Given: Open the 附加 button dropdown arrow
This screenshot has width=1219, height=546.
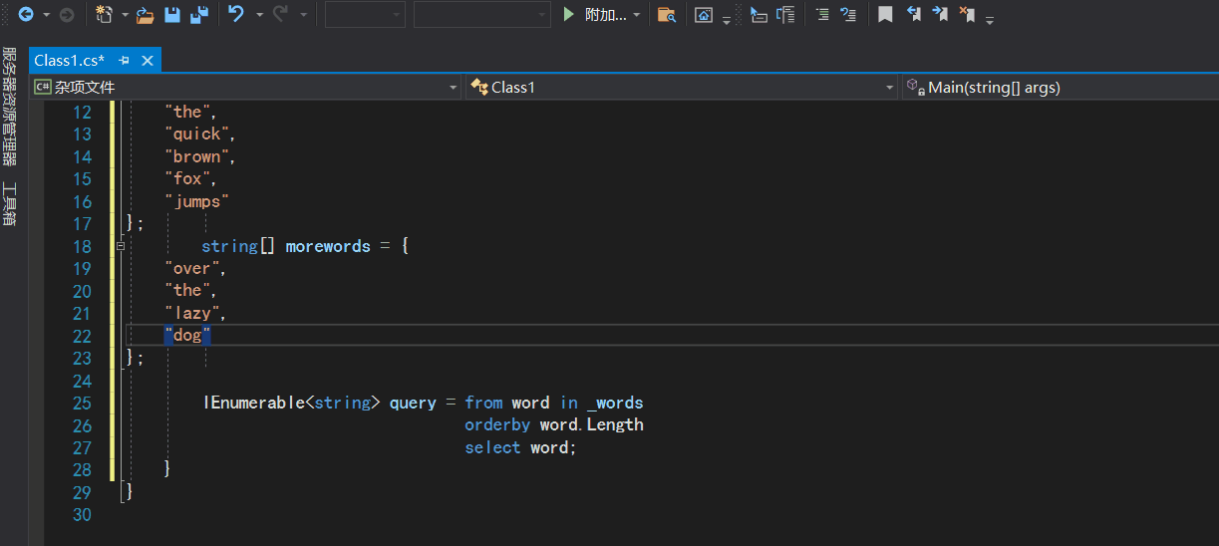Looking at the screenshot, I should point(637,15).
